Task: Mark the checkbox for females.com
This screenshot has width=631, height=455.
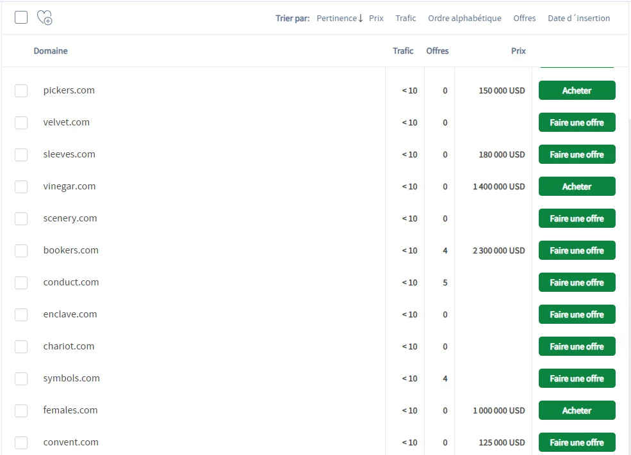Action: [21, 411]
